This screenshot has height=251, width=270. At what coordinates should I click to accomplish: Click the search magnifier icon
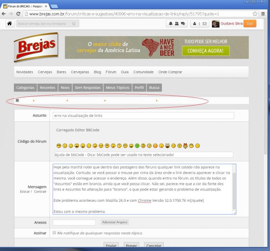point(74,24)
